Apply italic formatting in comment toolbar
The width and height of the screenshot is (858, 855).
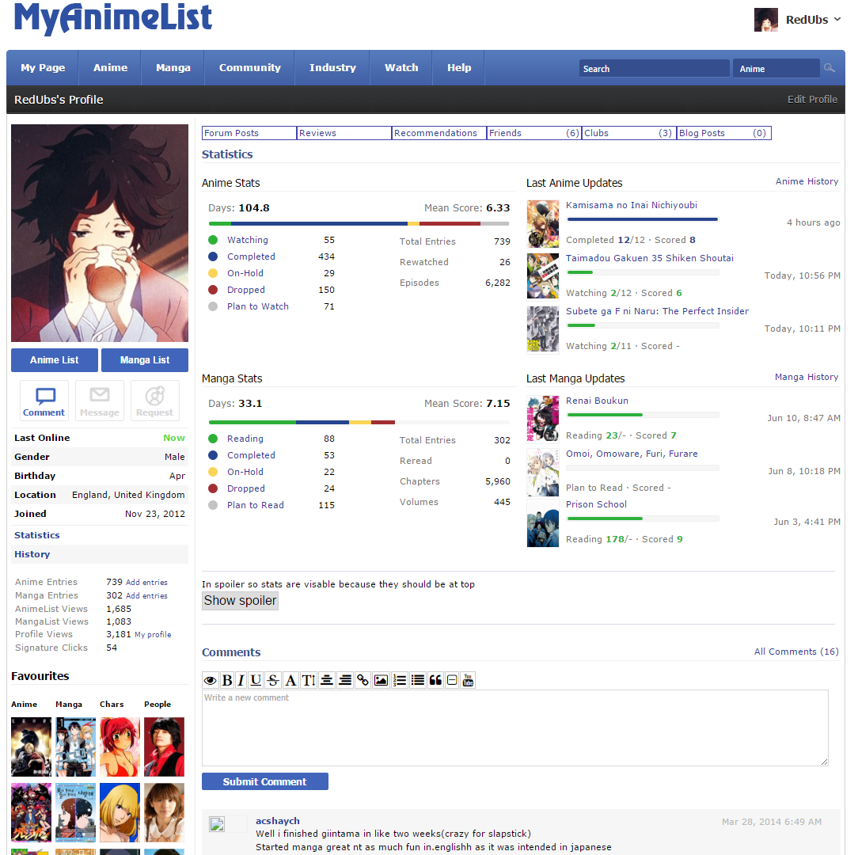[x=241, y=680]
